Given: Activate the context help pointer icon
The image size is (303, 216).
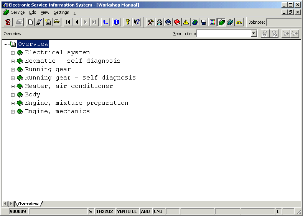Looking at the screenshot, I should [137, 22].
